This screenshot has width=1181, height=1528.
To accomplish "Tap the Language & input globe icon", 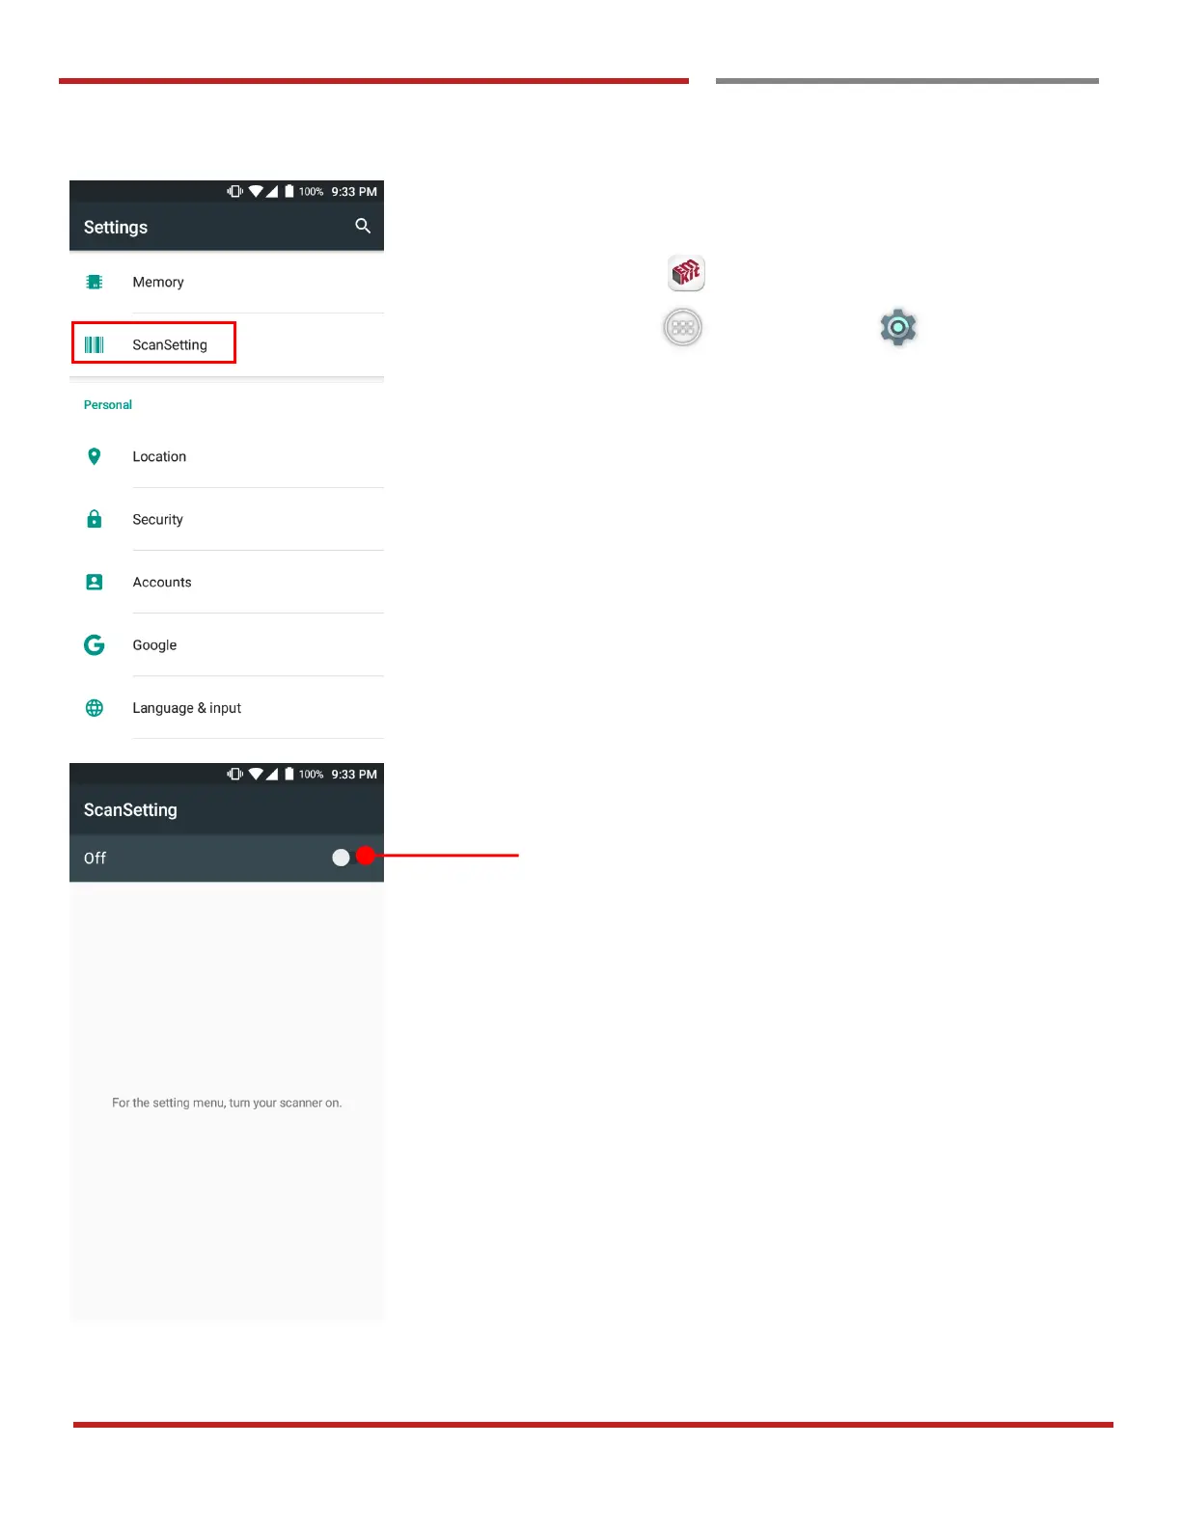I will (95, 708).
